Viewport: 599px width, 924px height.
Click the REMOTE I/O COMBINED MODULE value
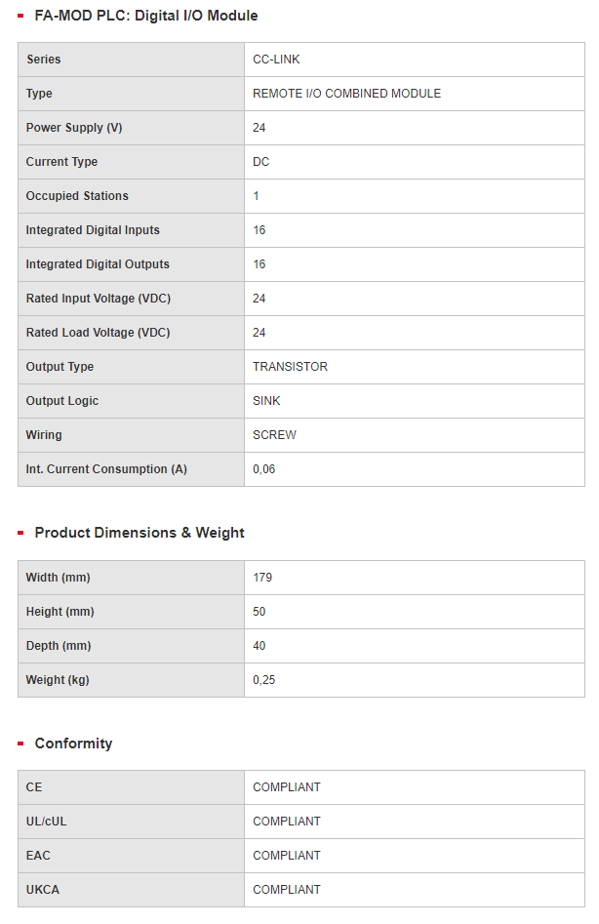tap(347, 94)
